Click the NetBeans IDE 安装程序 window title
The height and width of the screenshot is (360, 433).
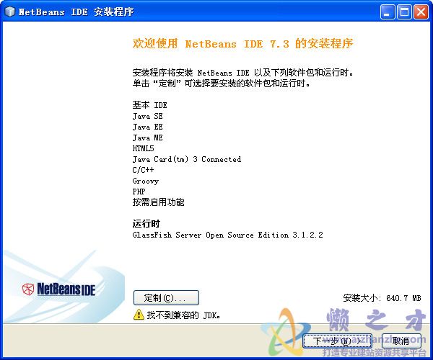[76, 12]
